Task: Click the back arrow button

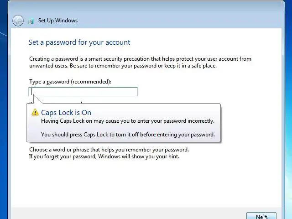Action: click(18, 21)
